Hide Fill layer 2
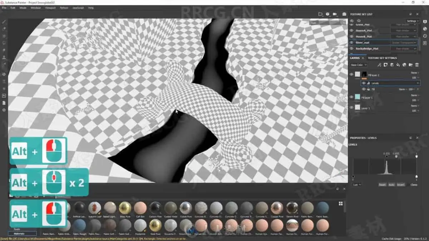This screenshot has height=241, width=429. tap(351, 75)
